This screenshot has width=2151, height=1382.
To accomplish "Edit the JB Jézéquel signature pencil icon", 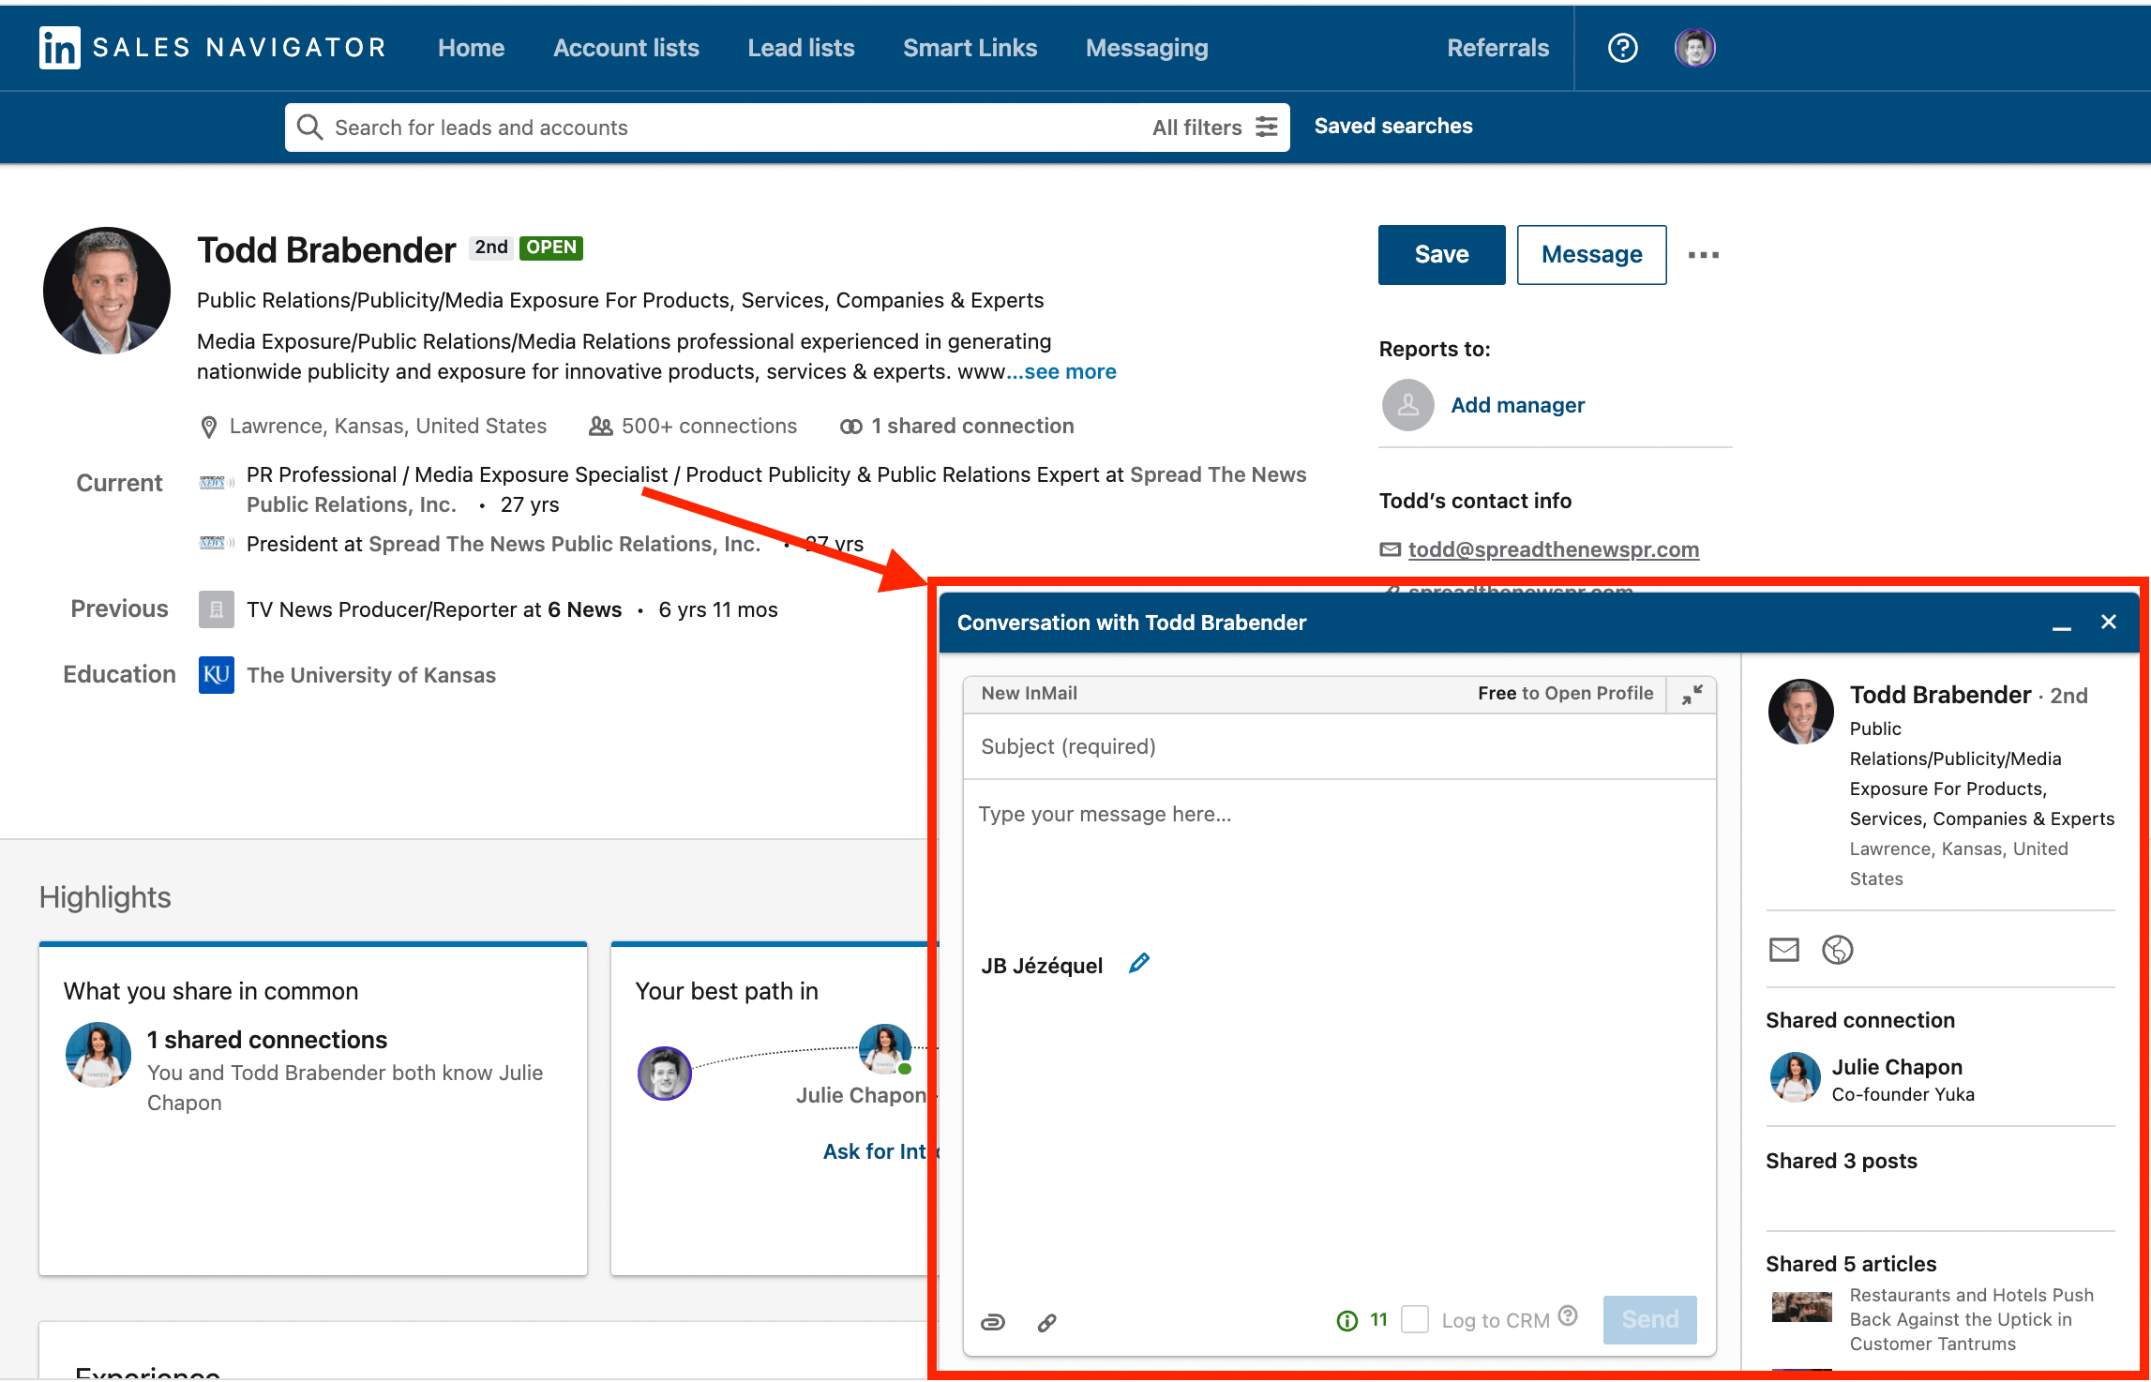I will tap(1139, 963).
